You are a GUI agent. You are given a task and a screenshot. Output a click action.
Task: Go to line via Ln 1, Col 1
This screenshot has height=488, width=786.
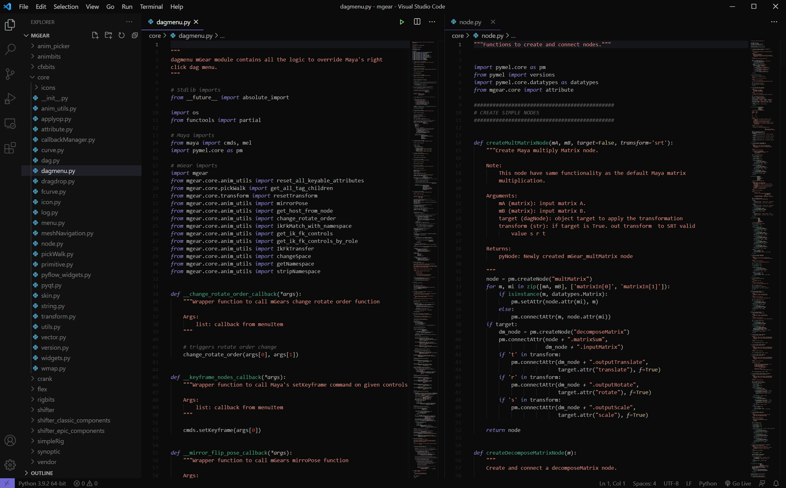[x=612, y=483]
